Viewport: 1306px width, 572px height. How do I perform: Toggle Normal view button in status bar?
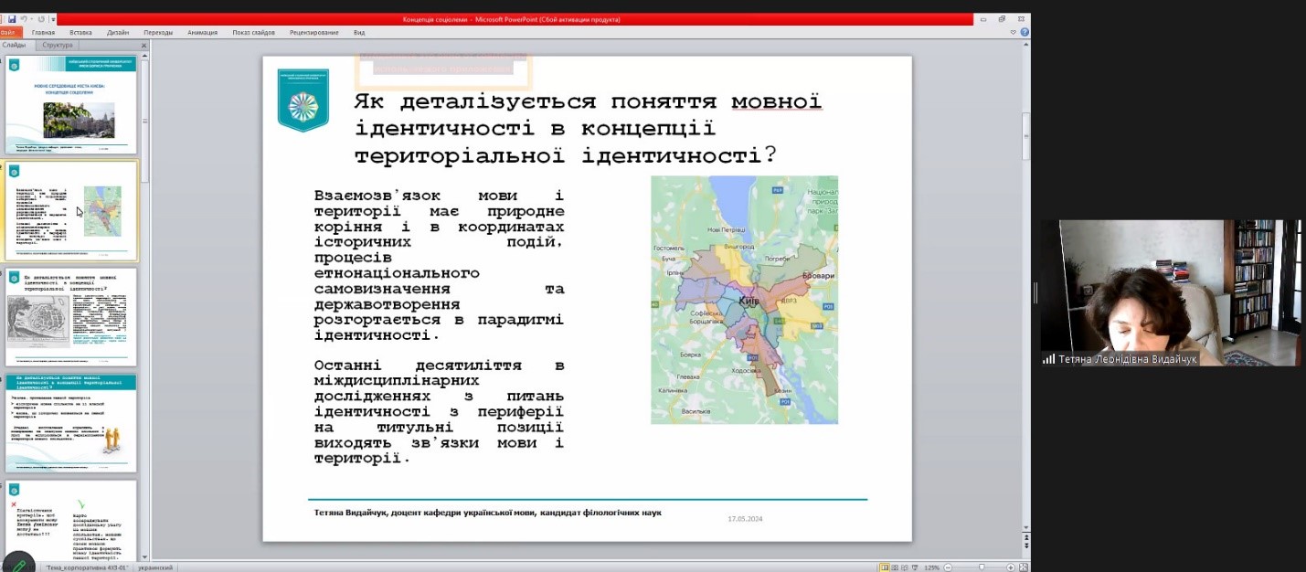tap(885, 567)
